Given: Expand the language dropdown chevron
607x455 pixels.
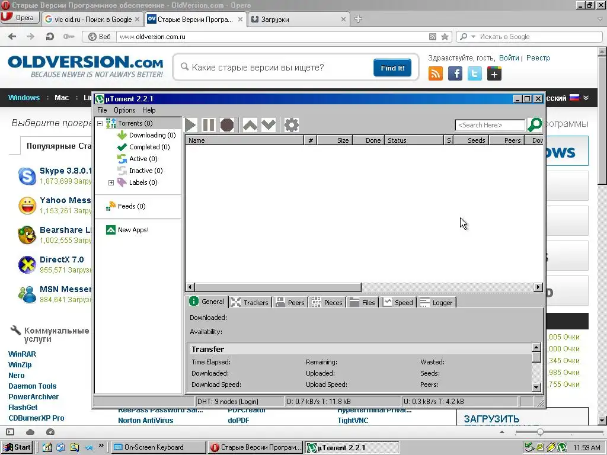Looking at the screenshot, I should [586, 98].
